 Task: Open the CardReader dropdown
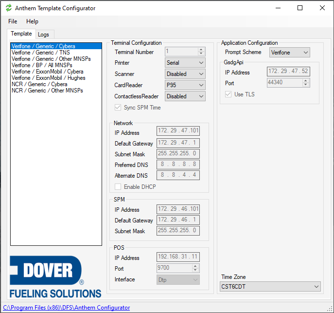pos(185,85)
